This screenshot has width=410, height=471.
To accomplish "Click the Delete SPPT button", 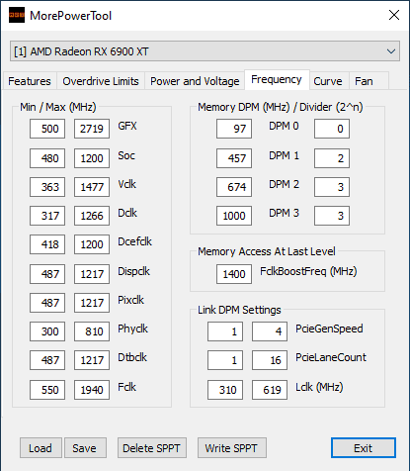I will click(x=152, y=448).
